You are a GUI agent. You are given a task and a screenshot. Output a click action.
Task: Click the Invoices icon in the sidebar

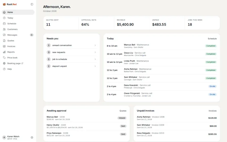click(x=4, y=46)
